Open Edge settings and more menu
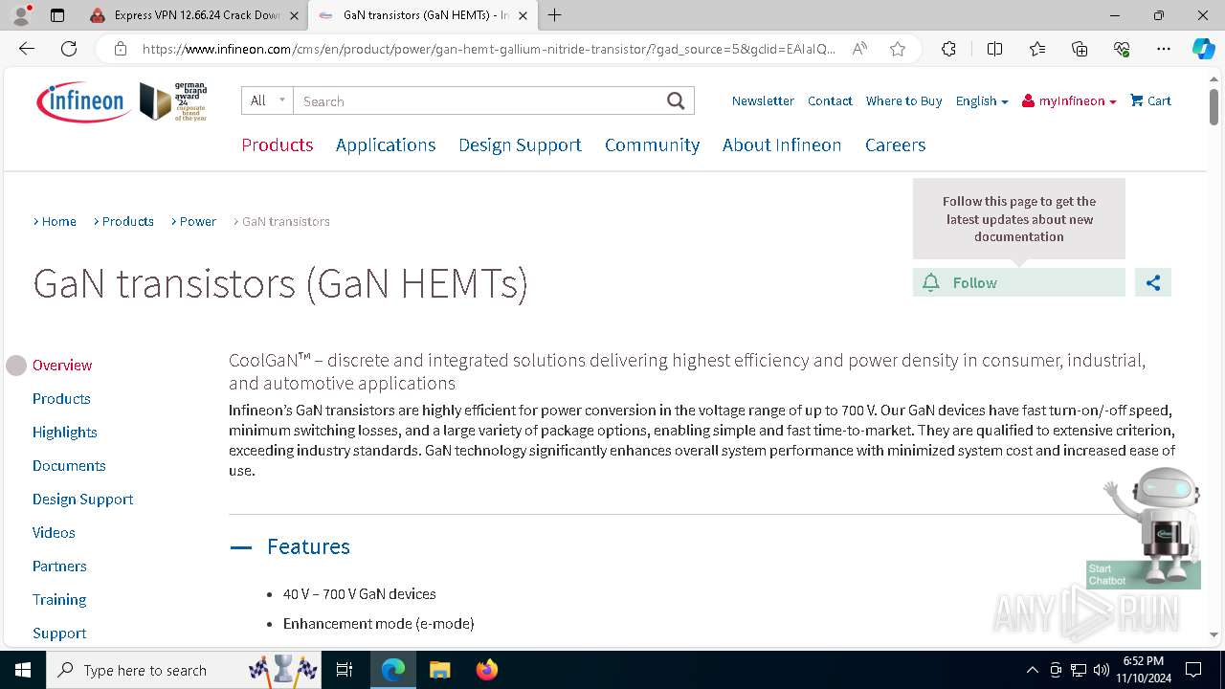The height and width of the screenshot is (689, 1225). pos(1164,49)
